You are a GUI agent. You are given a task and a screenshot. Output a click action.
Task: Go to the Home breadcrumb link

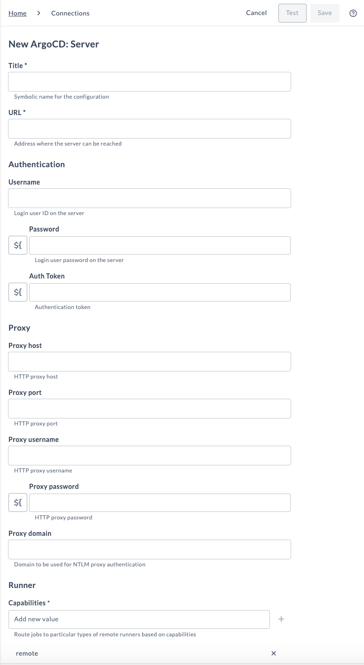point(17,13)
